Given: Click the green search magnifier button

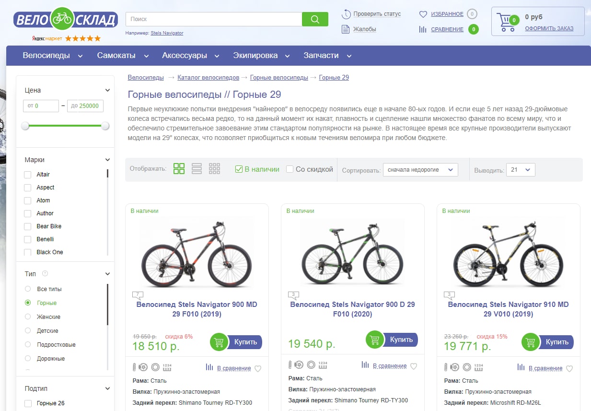Looking at the screenshot, I should [315, 19].
